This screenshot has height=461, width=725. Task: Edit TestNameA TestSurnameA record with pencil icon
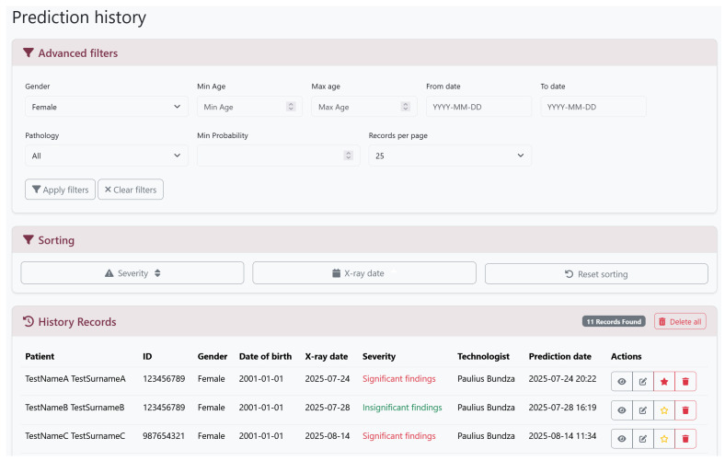[x=643, y=382]
